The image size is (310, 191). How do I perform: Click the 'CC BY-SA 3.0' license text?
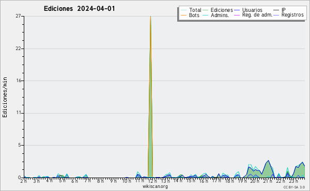point(294,187)
